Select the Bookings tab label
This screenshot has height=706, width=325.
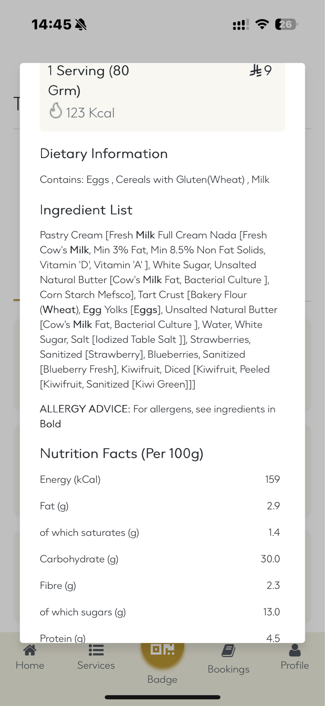(x=229, y=669)
